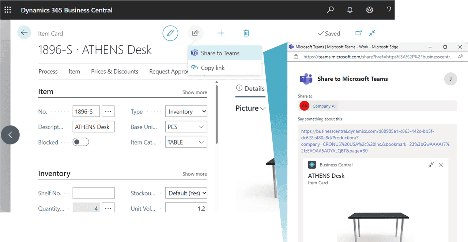Screen dimensions: 468x242
Task: Pop out the page in a new window
Action: point(359,33)
